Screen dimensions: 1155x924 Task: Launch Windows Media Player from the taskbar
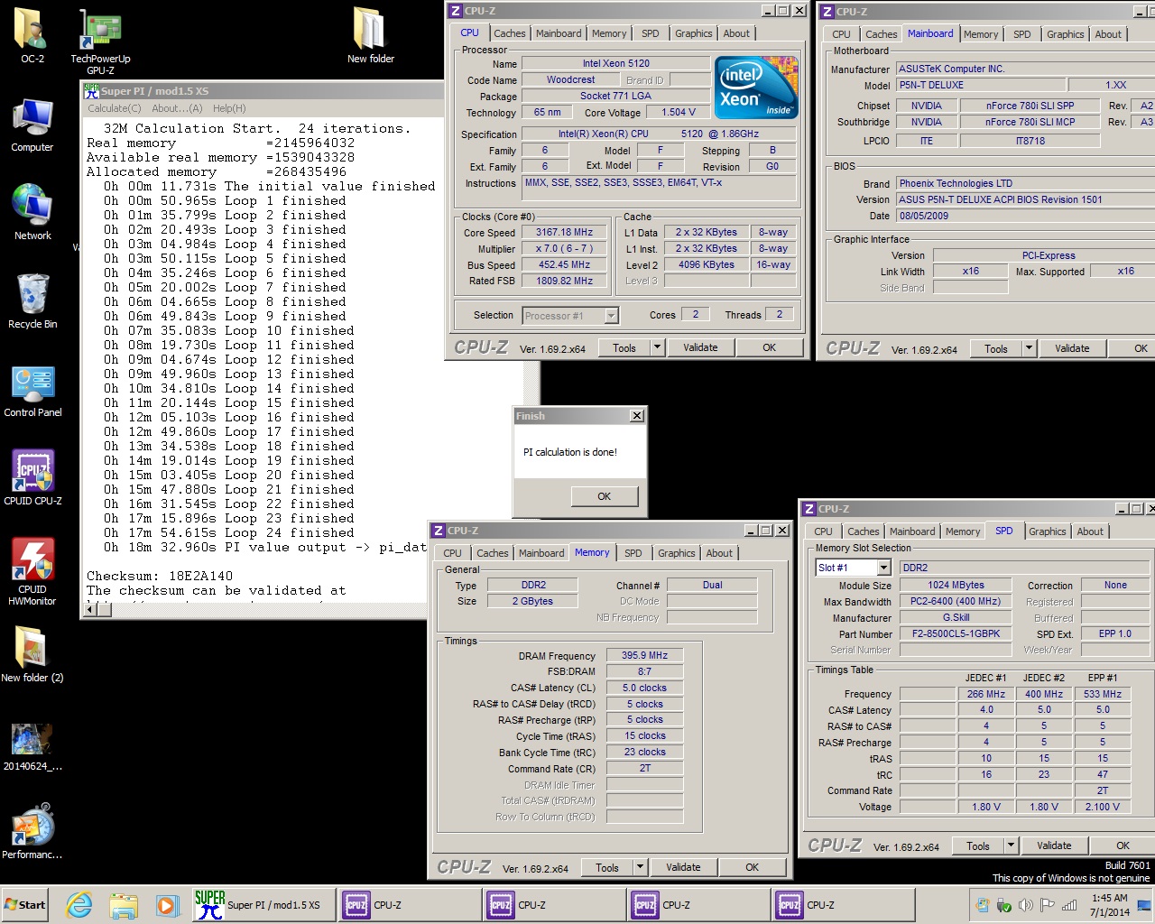(167, 905)
